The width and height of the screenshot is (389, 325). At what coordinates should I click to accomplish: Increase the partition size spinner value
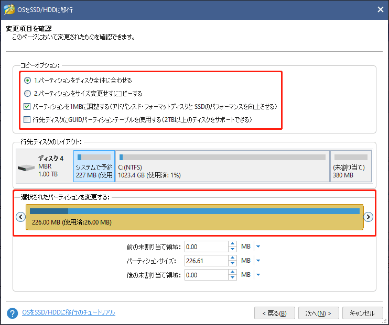click(x=232, y=258)
